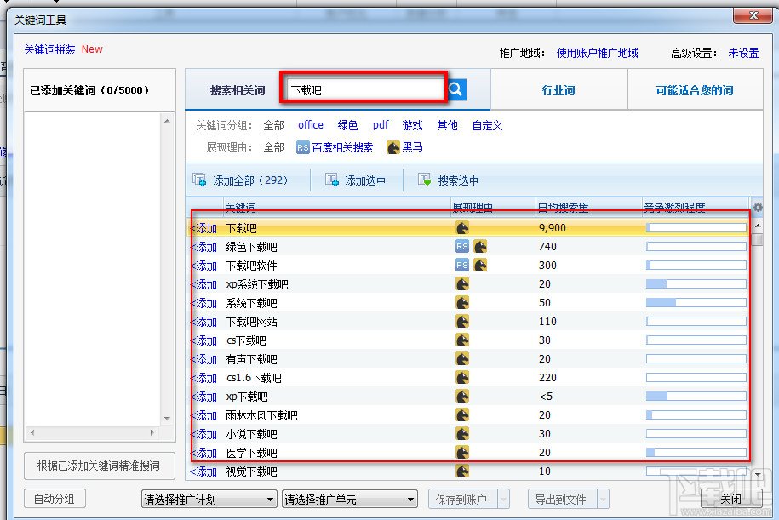
Task: Add the keyword 视觉下载吧 via <添加
Action: point(203,471)
